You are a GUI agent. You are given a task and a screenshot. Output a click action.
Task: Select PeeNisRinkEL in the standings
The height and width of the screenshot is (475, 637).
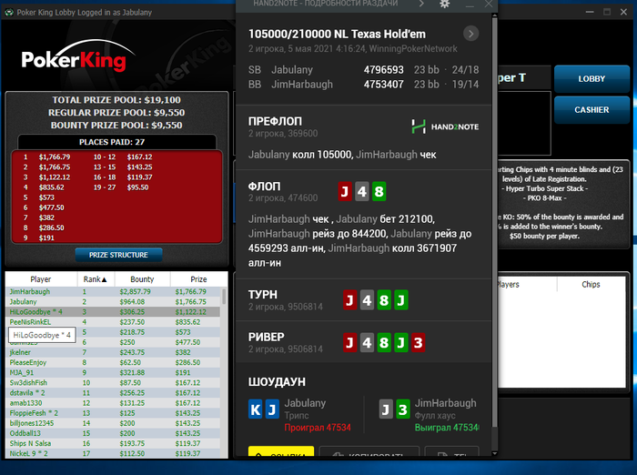point(113,322)
